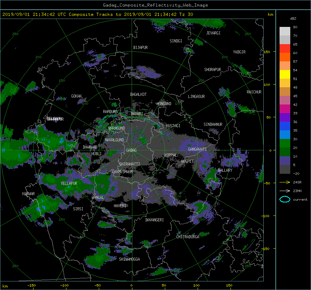
Task: Click the yellow 24SR arrow legend icon
Action: tap(285, 182)
